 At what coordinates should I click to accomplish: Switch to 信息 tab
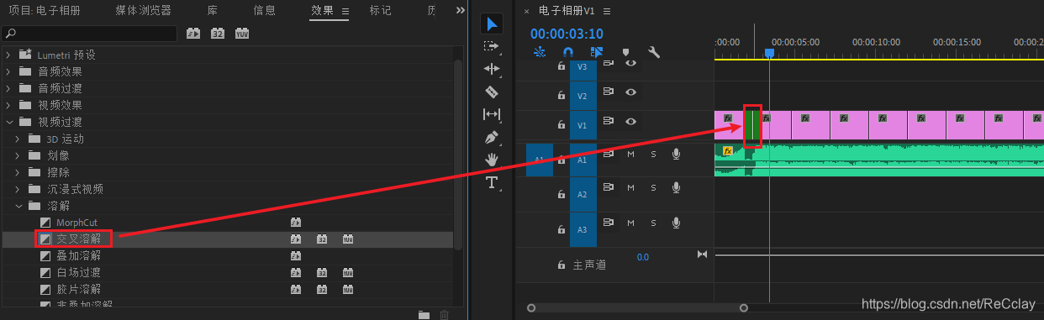coord(264,11)
